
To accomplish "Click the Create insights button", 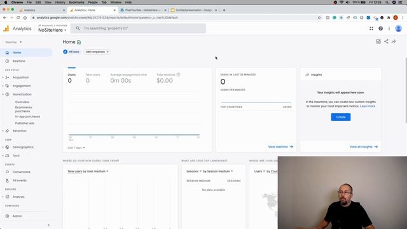I will coord(341,117).
